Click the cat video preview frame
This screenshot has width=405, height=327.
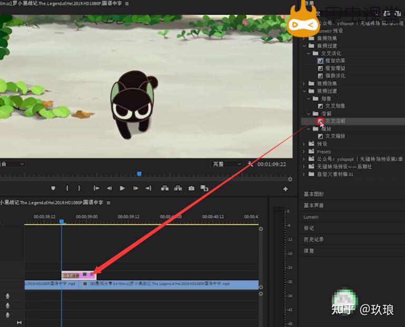coord(146,86)
